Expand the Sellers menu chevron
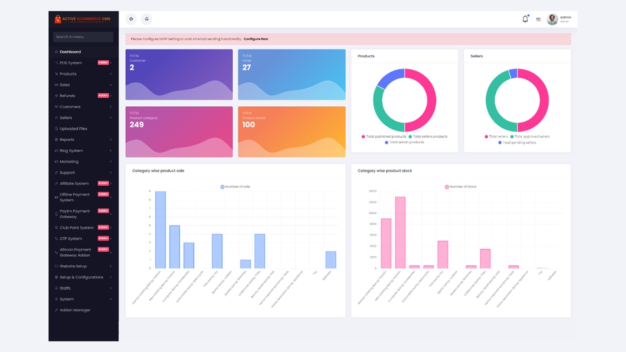Image resolution: width=626 pixels, height=352 pixels. (111, 118)
